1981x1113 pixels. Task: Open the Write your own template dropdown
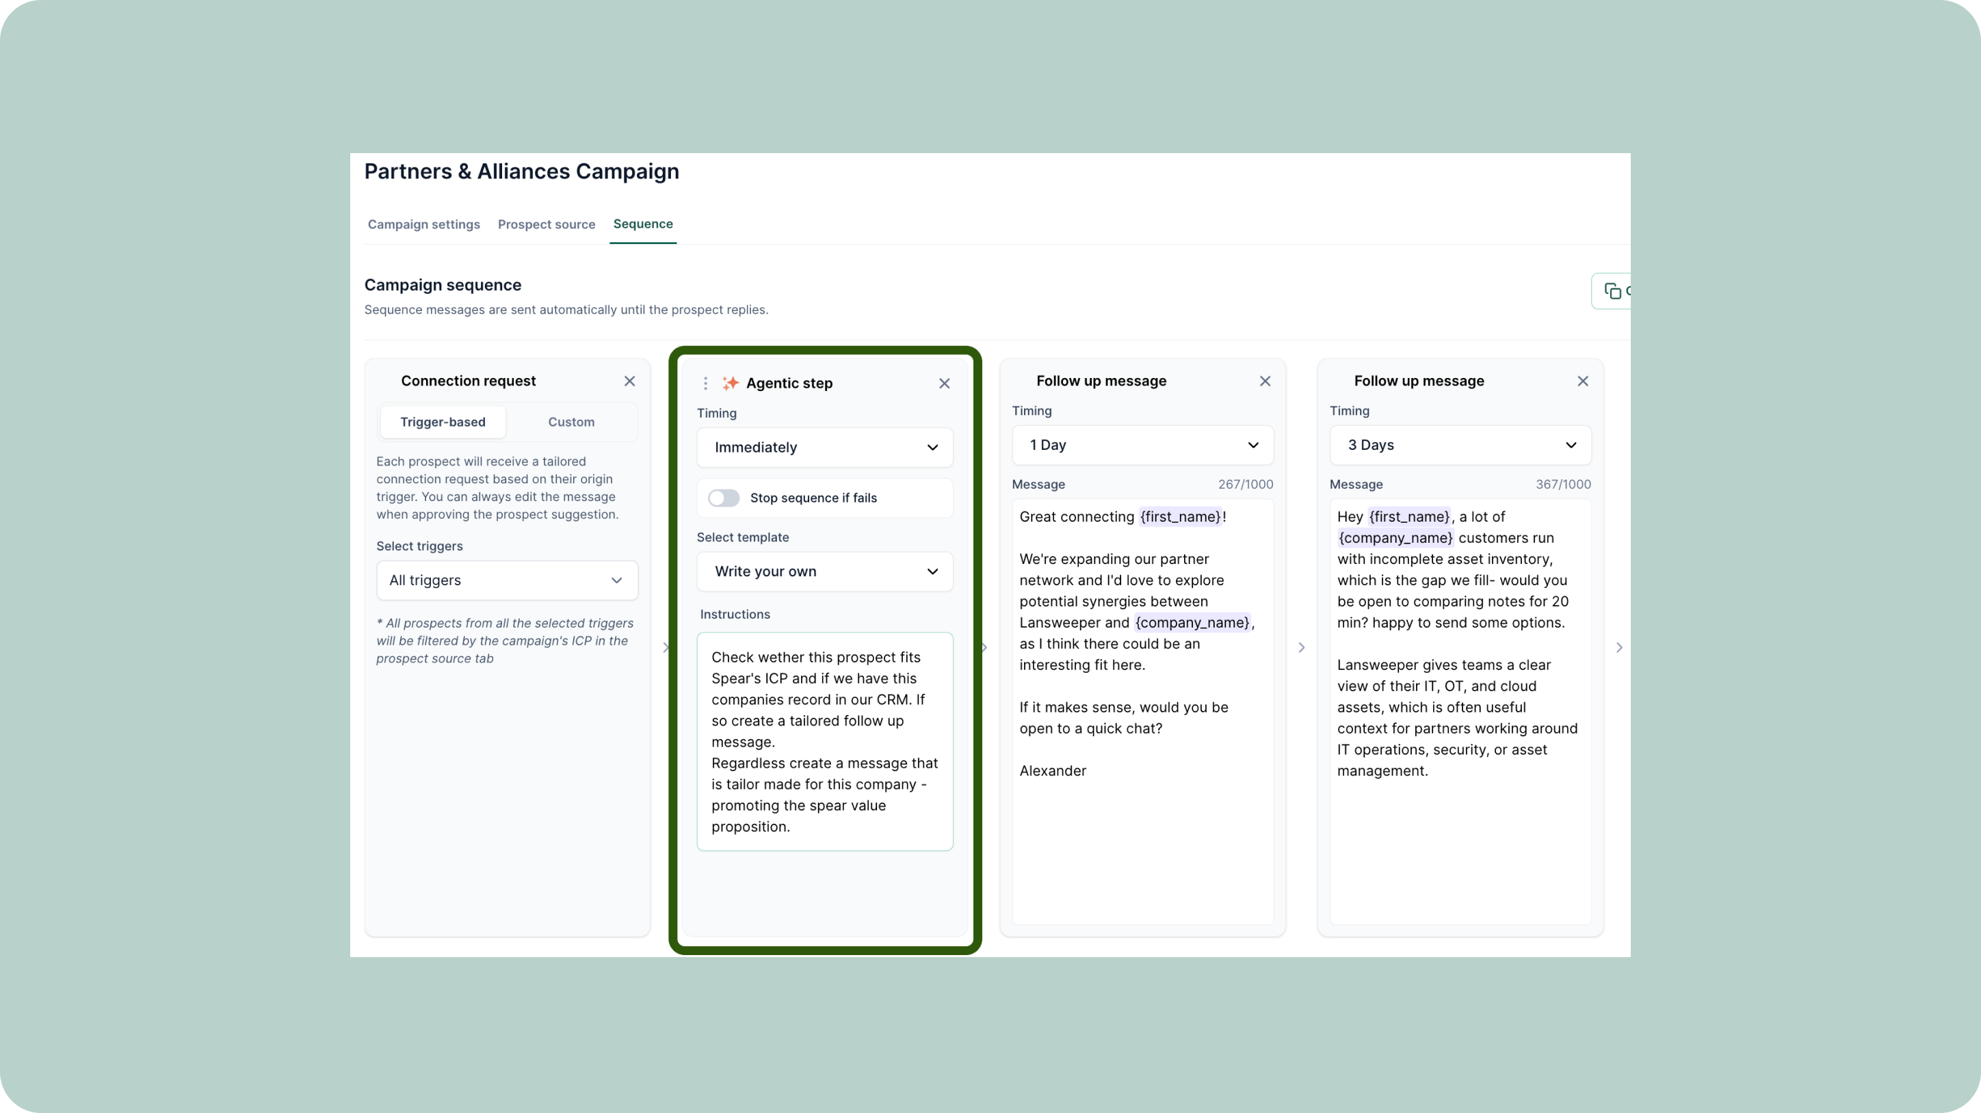click(824, 571)
